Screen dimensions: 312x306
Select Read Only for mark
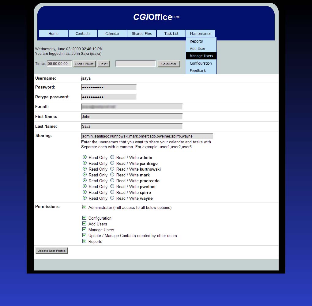85,174
